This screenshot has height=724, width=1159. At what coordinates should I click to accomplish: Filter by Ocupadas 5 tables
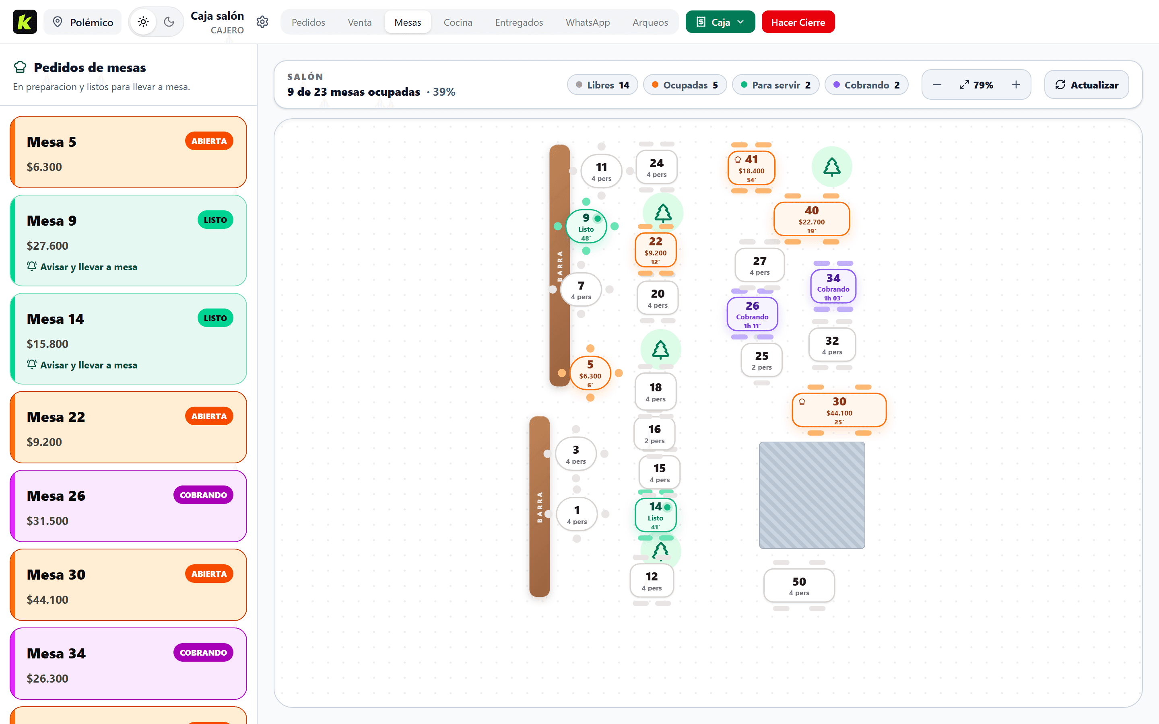(685, 85)
